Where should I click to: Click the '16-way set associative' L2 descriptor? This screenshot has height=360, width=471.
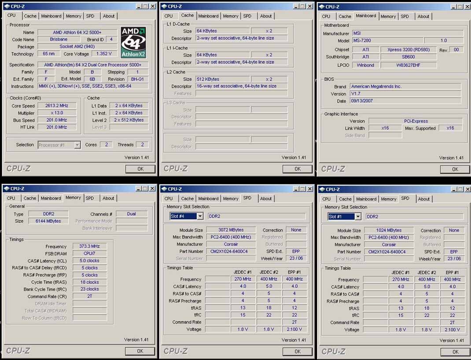pos(242,86)
